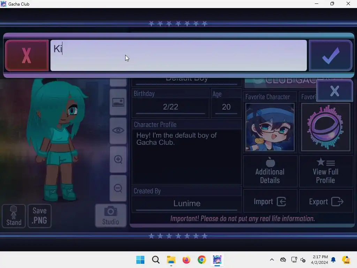Image resolution: width=357 pixels, height=268 pixels.
Task: Export the character
Action: tap(326, 201)
